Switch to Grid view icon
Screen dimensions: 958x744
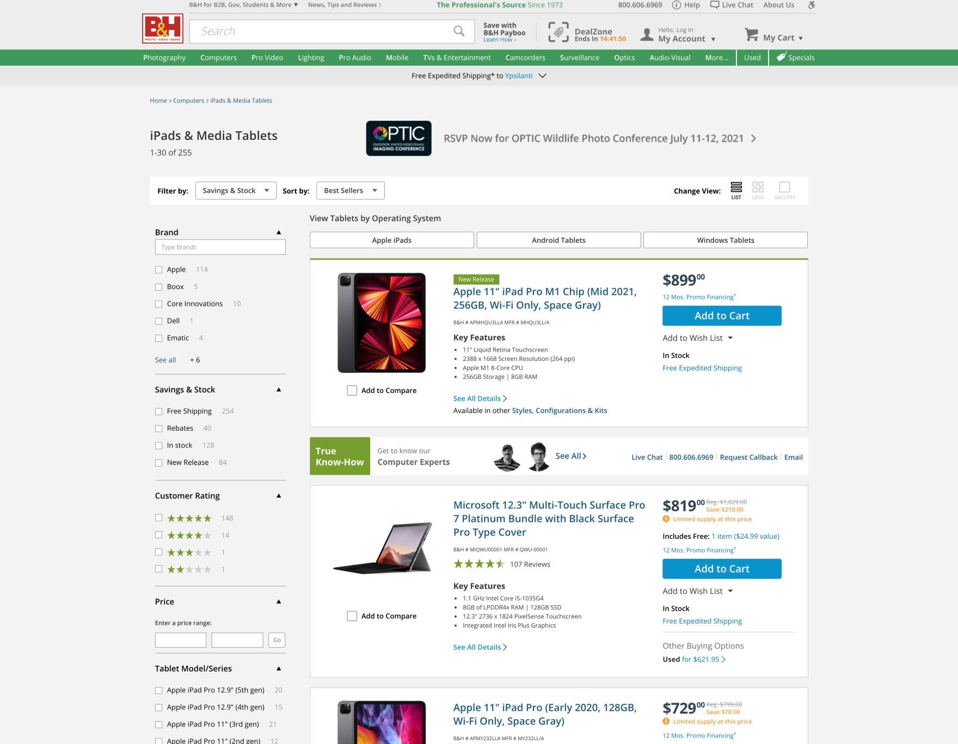coord(758,188)
